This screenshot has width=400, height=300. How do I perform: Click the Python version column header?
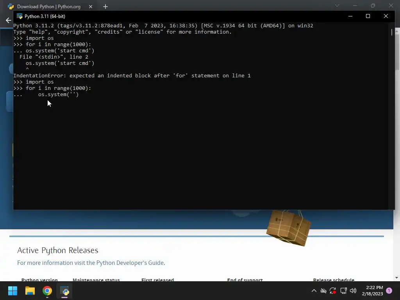pyautogui.click(x=39, y=280)
